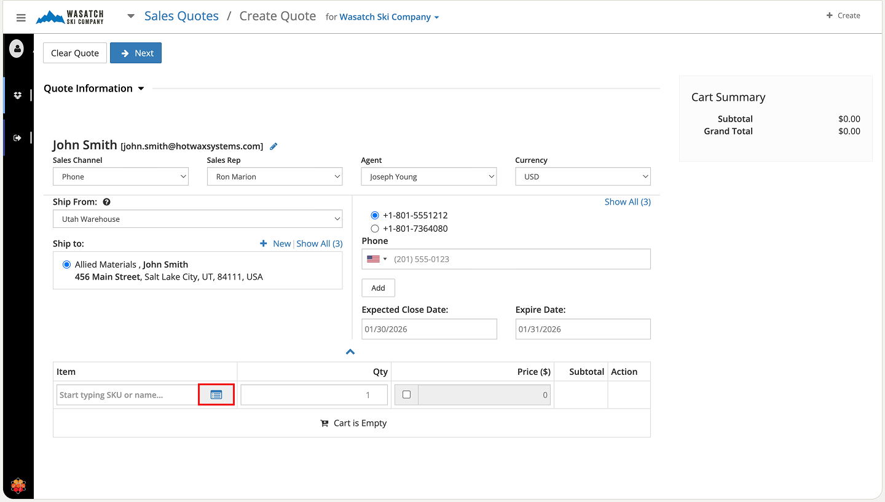Click the help icon beside Ship From
Screen dimensions: 885x502
tap(107, 202)
